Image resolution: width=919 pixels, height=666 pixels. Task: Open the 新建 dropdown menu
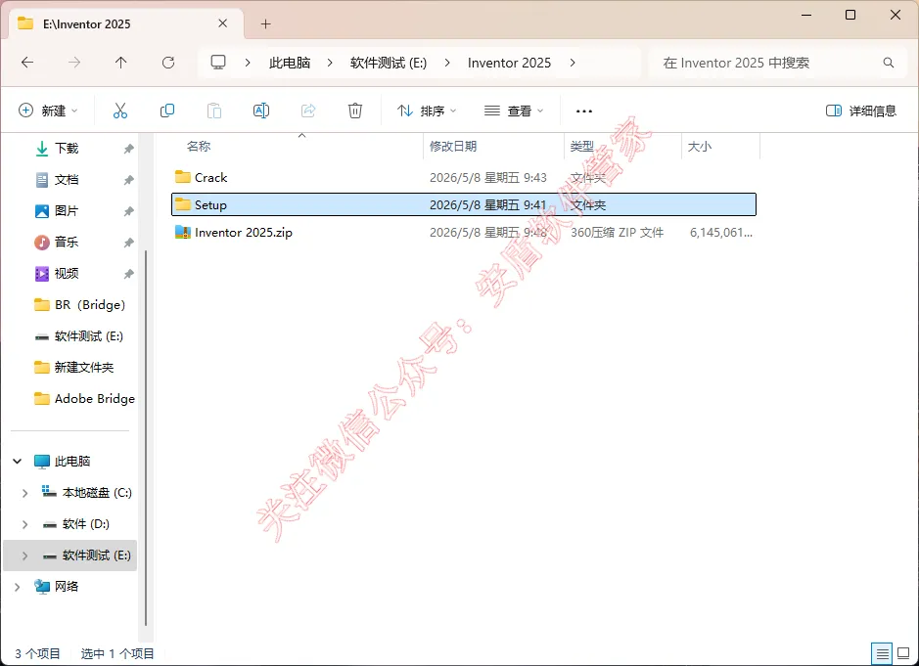[x=48, y=111]
